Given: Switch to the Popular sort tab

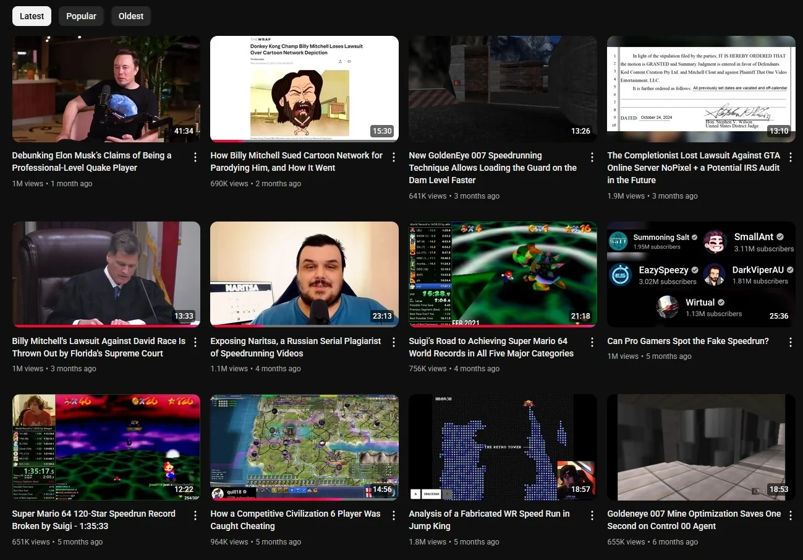Looking at the screenshot, I should pos(81,16).
